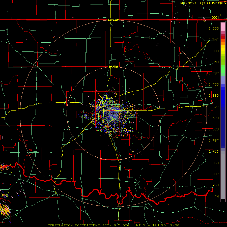Click the 0.520 scale value
227x227 pixels.
click(x=214, y=129)
